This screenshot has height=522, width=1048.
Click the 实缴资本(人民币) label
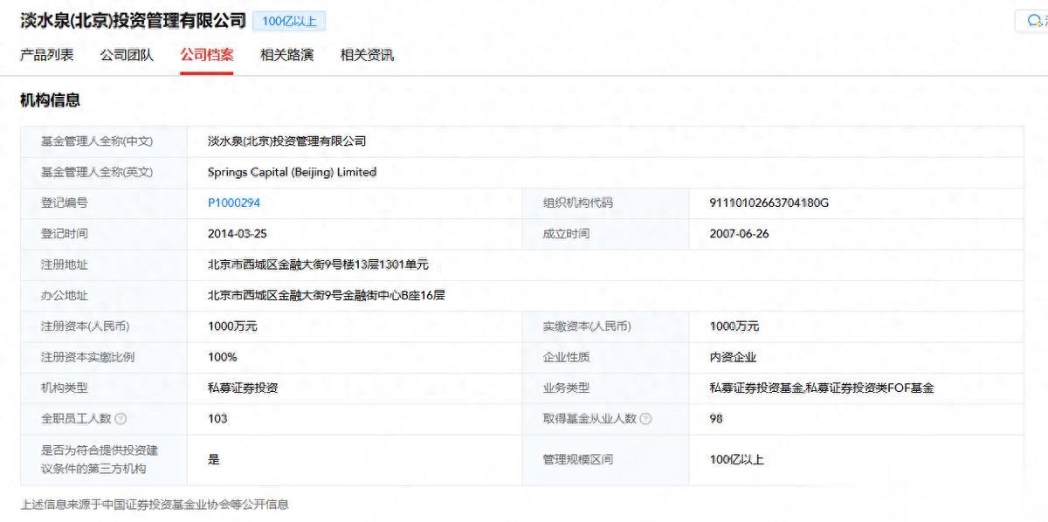point(587,326)
